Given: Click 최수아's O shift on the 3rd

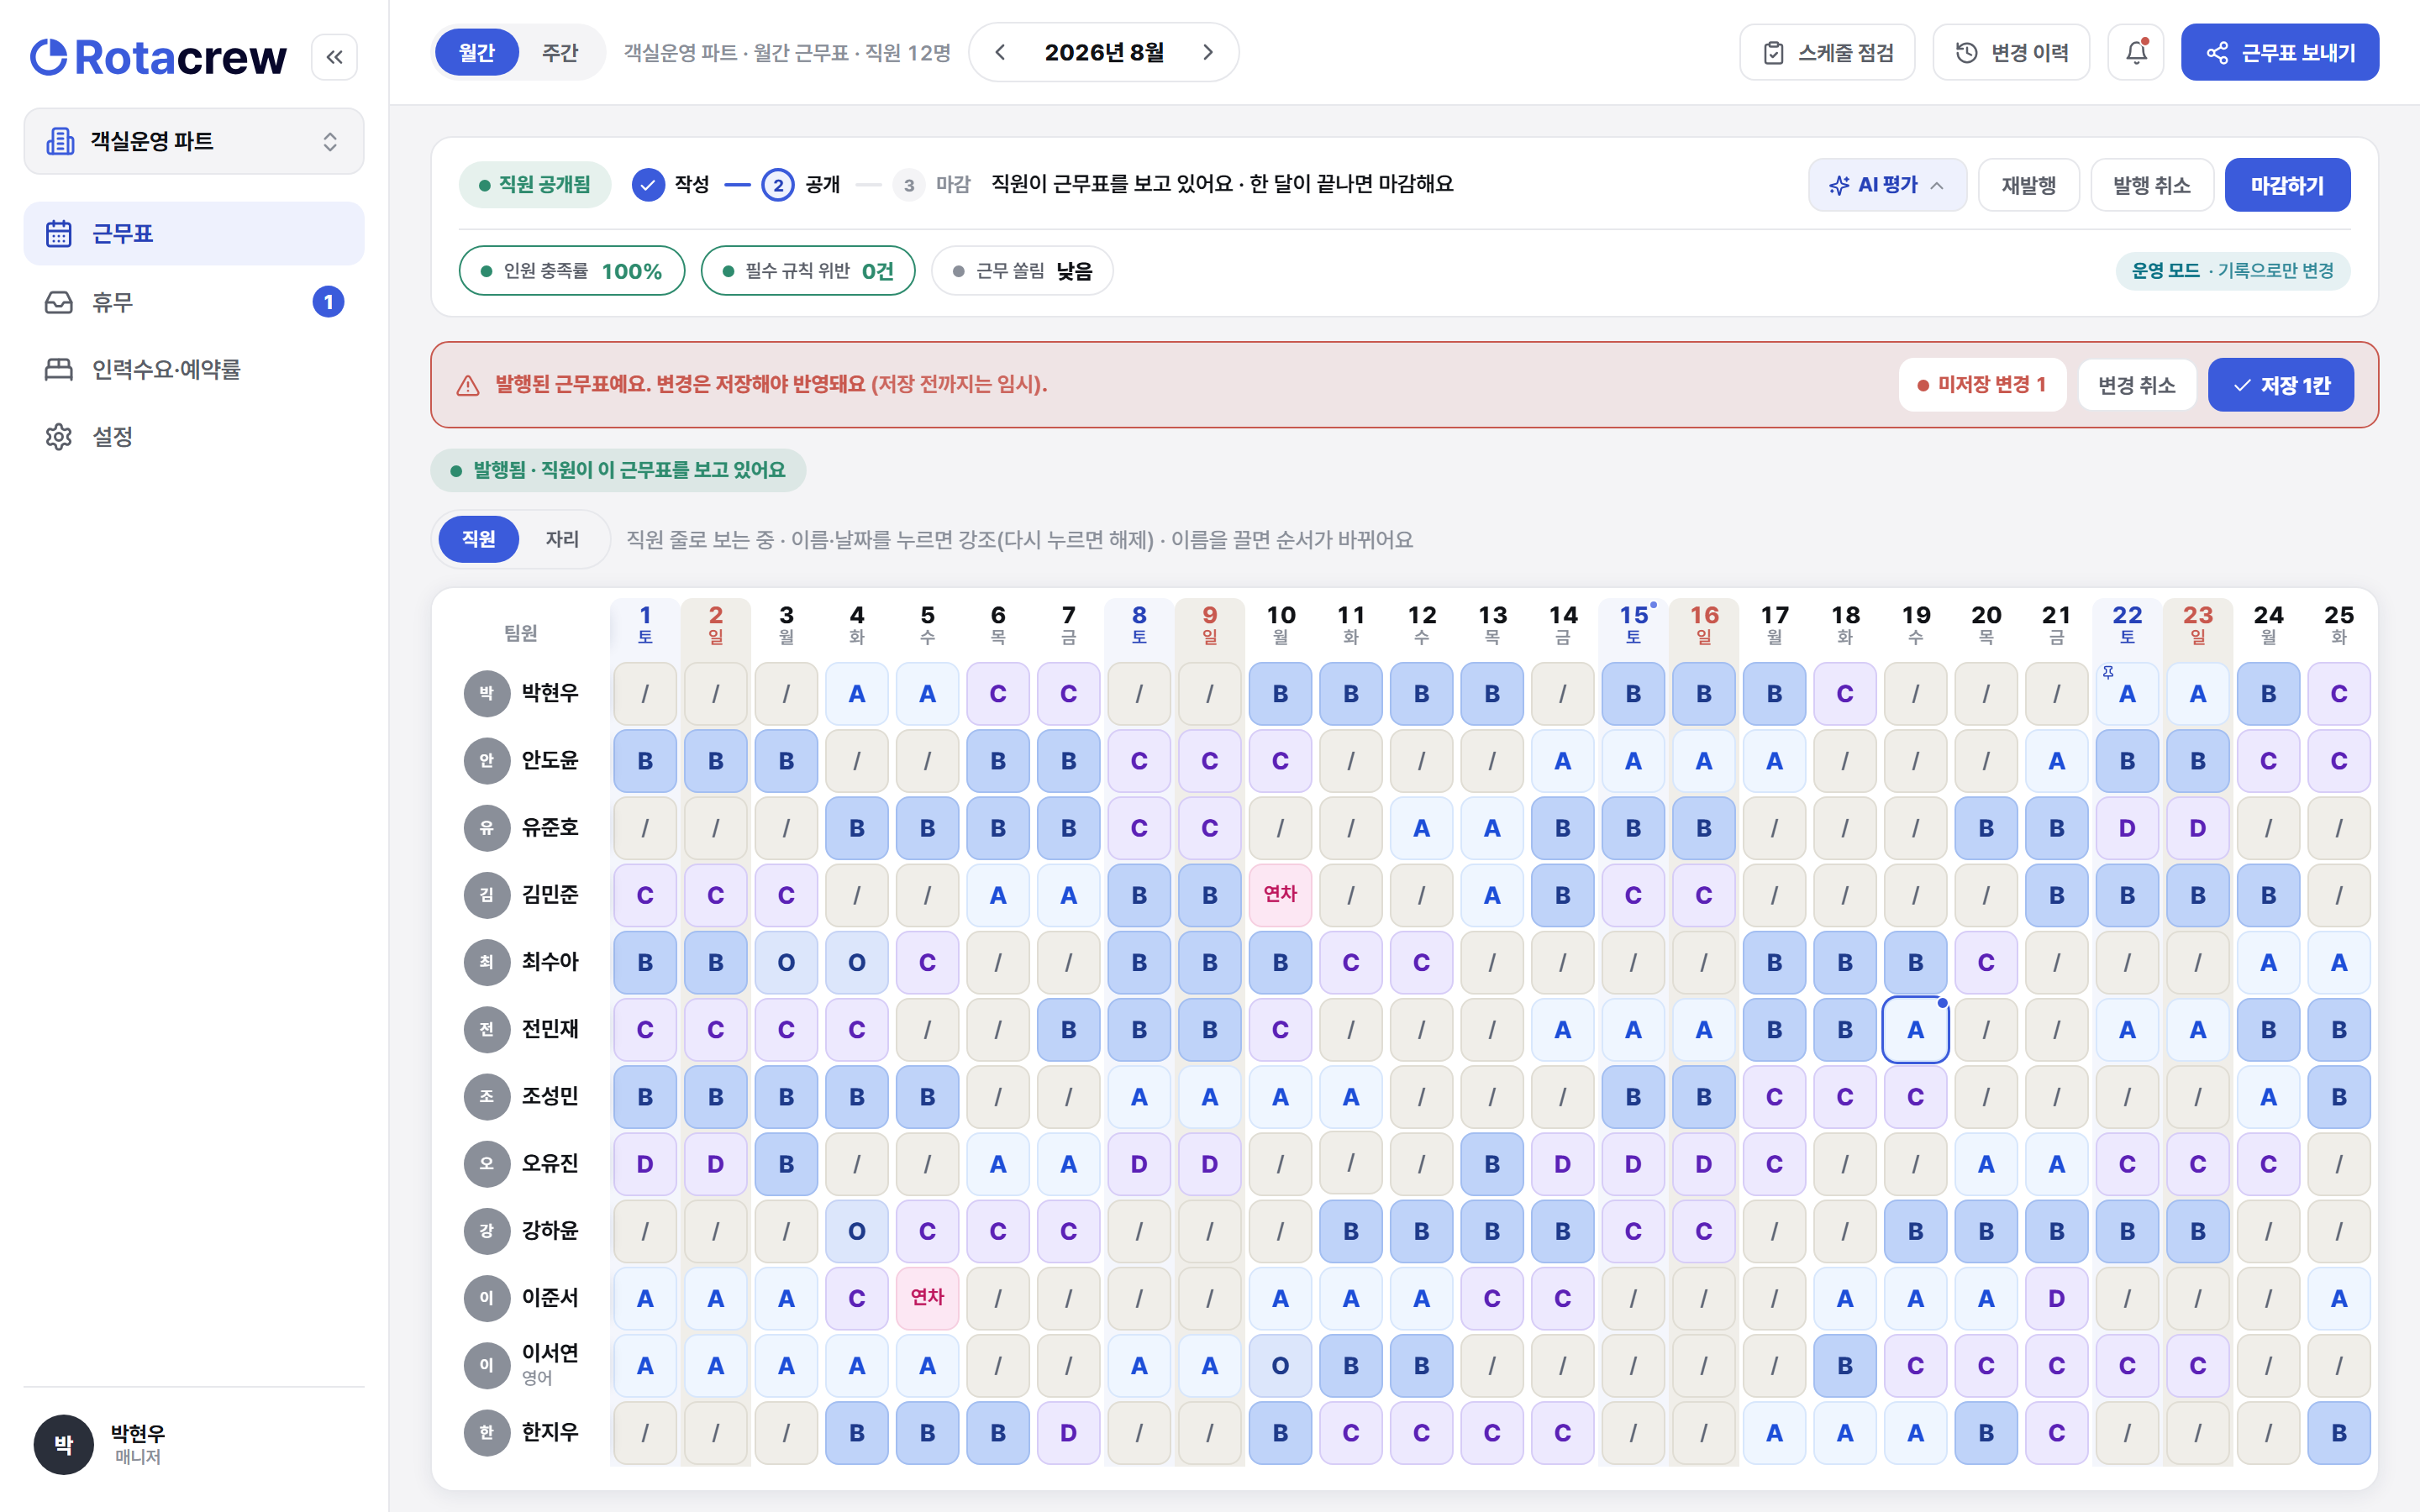Looking at the screenshot, I should (x=786, y=962).
